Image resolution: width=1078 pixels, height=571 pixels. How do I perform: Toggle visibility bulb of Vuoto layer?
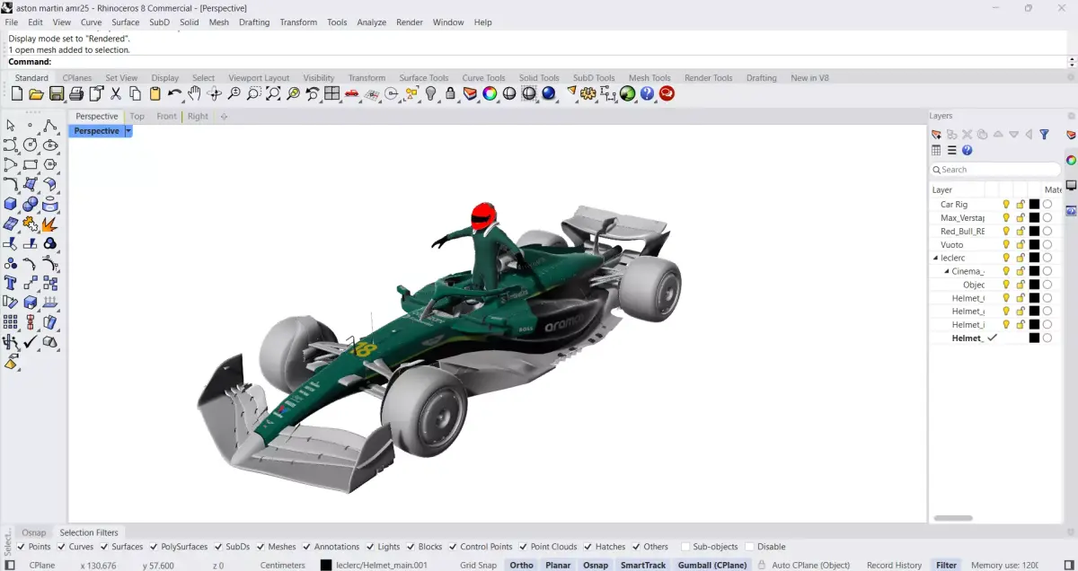point(1006,244)
